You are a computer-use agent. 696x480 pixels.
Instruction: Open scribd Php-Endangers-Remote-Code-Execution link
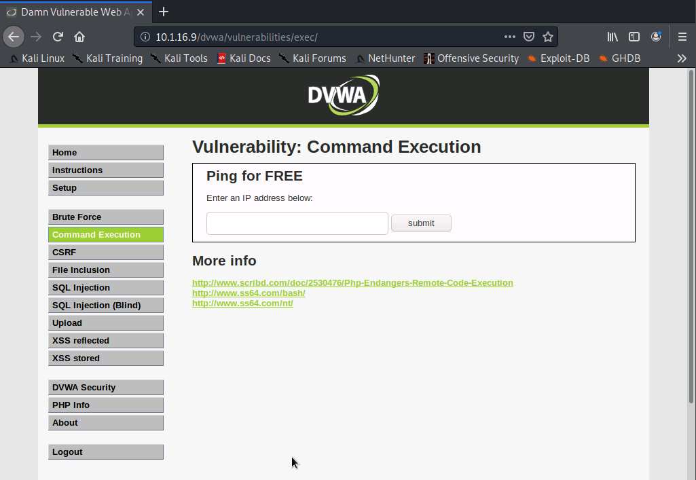[x=352, y=283]
